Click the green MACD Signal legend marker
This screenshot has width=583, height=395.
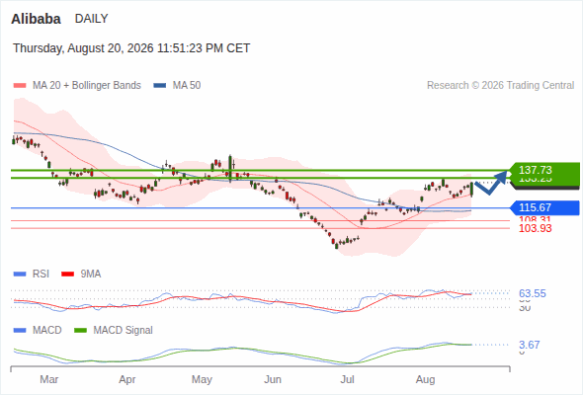click(80, 331)
